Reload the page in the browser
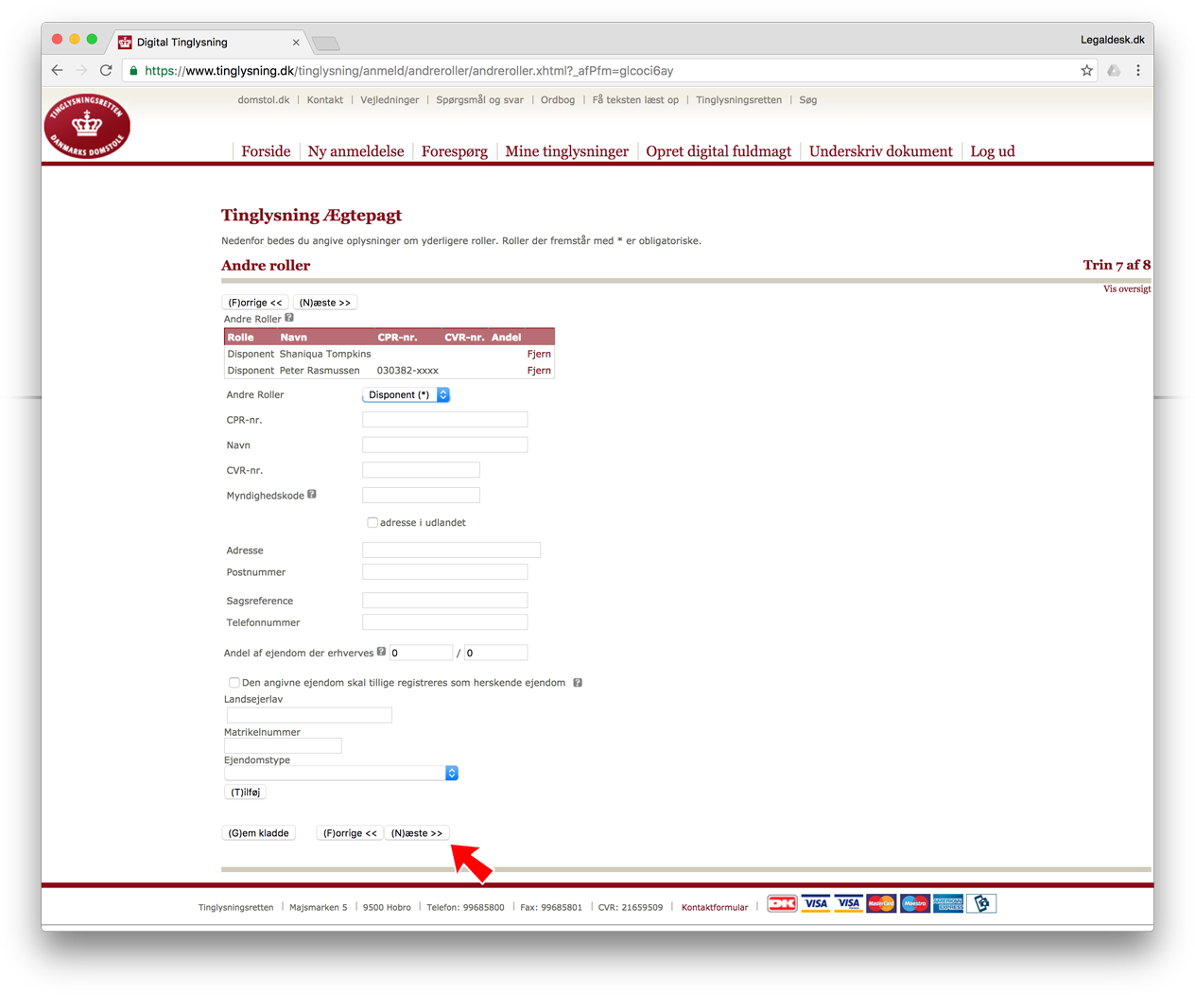Image resolution: width=1195 pixels, height=995 pixels. click(106, 70)
